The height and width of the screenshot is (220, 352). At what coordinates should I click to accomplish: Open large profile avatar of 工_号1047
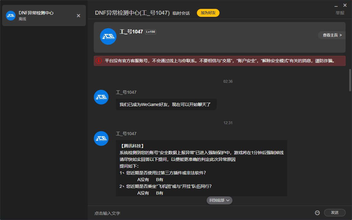(108, 36)
